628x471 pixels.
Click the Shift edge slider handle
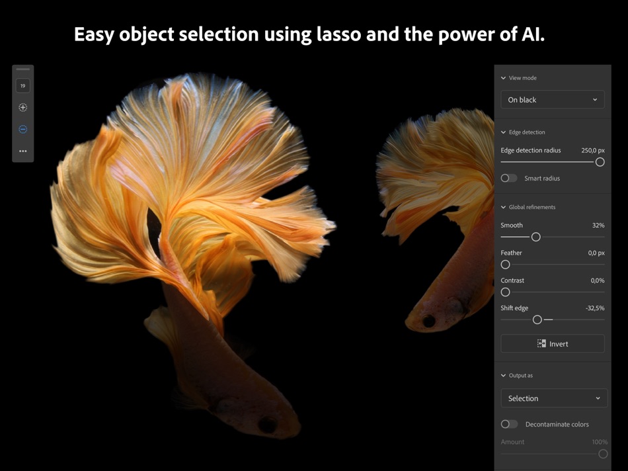pos(537,320)
